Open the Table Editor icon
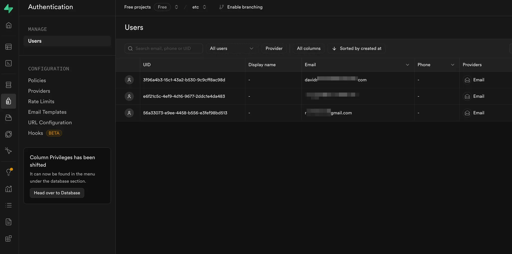The height and width of the screenshot is (254, 512). tap(8, 47)
